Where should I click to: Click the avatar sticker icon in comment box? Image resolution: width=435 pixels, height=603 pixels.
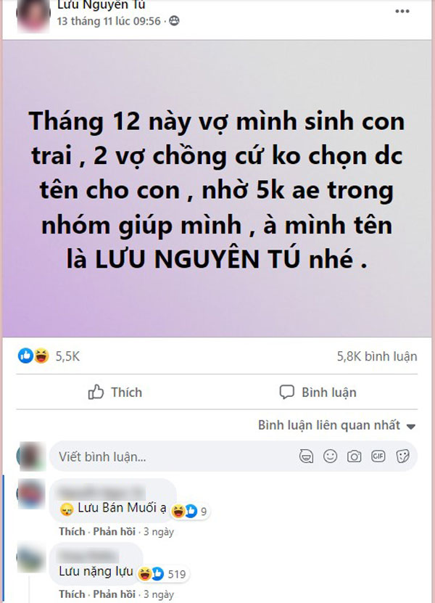(306, 456)
